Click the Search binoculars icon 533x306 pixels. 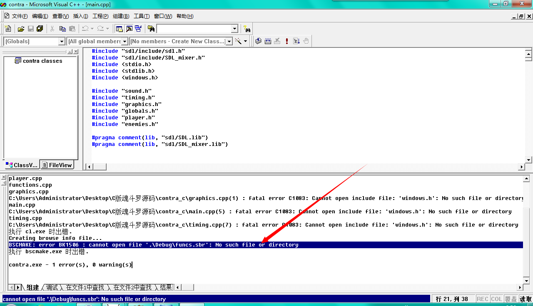coord(247,29)
